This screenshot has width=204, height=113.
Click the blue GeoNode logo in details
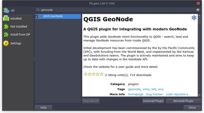pos(194,18)
